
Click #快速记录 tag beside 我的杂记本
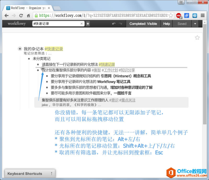pos(54,49)
